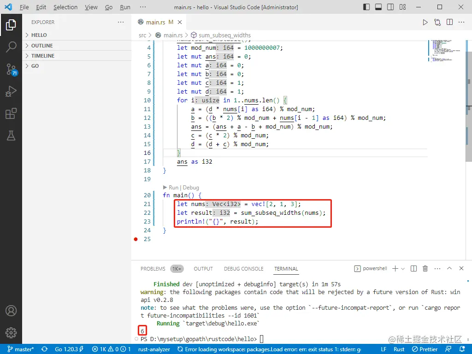Select the powershell terminal entry

tap(371, 269)
